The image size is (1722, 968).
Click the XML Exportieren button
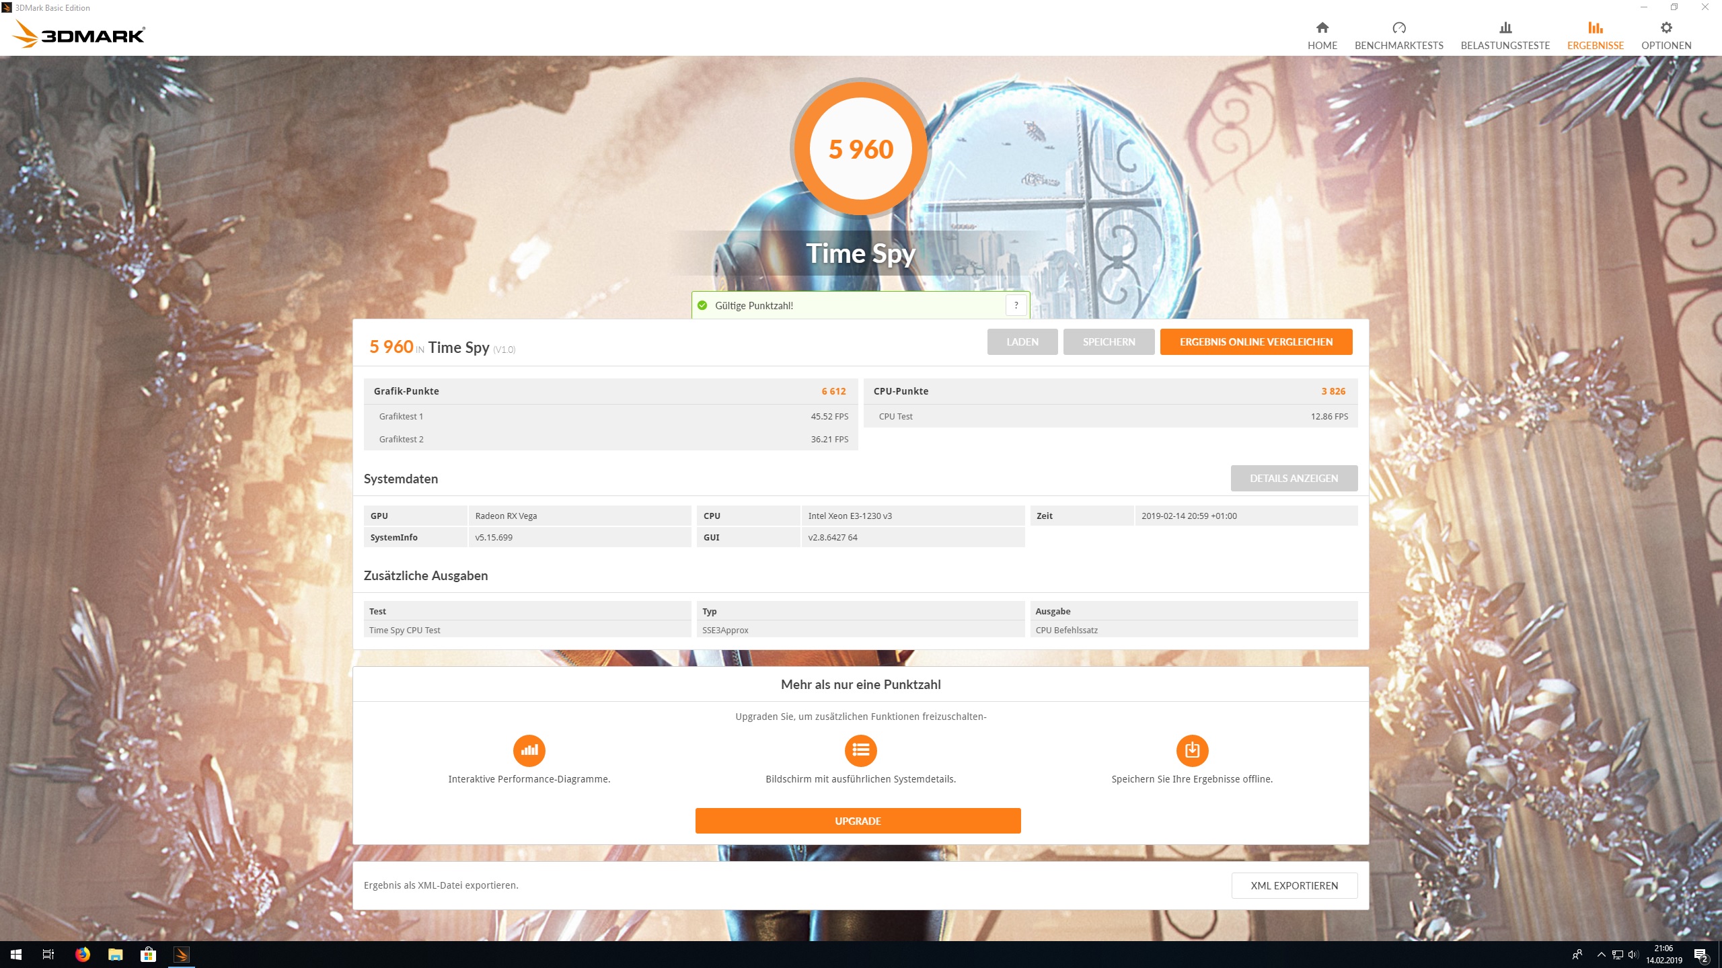tap(1294, 885)
